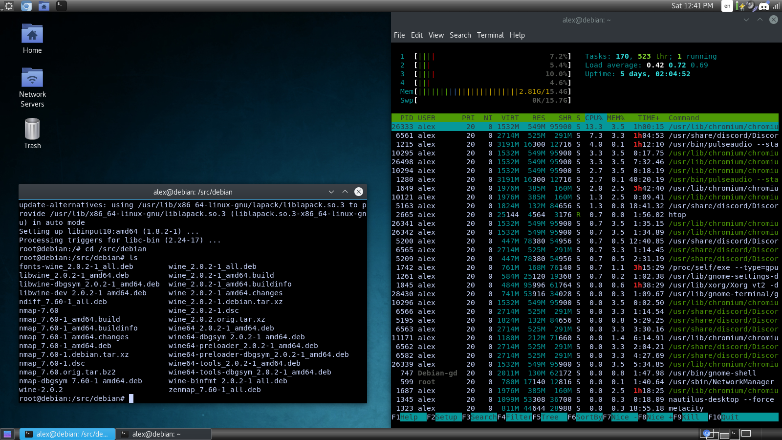Switch the 'en' keyboard layout indicator
Image resolution: width=782 pixels, height=440 pixels.
coord(727,6)
